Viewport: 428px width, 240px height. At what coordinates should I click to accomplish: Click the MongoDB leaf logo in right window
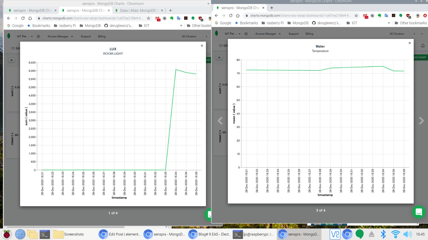[216, 33]
